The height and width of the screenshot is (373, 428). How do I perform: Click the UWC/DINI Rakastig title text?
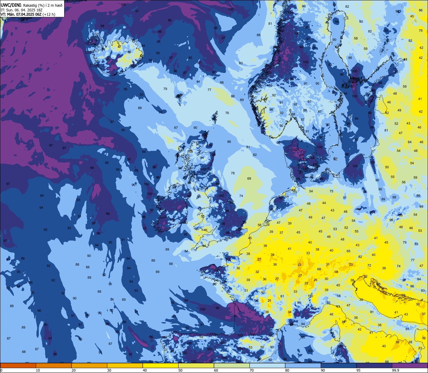(x=31, y=5)
